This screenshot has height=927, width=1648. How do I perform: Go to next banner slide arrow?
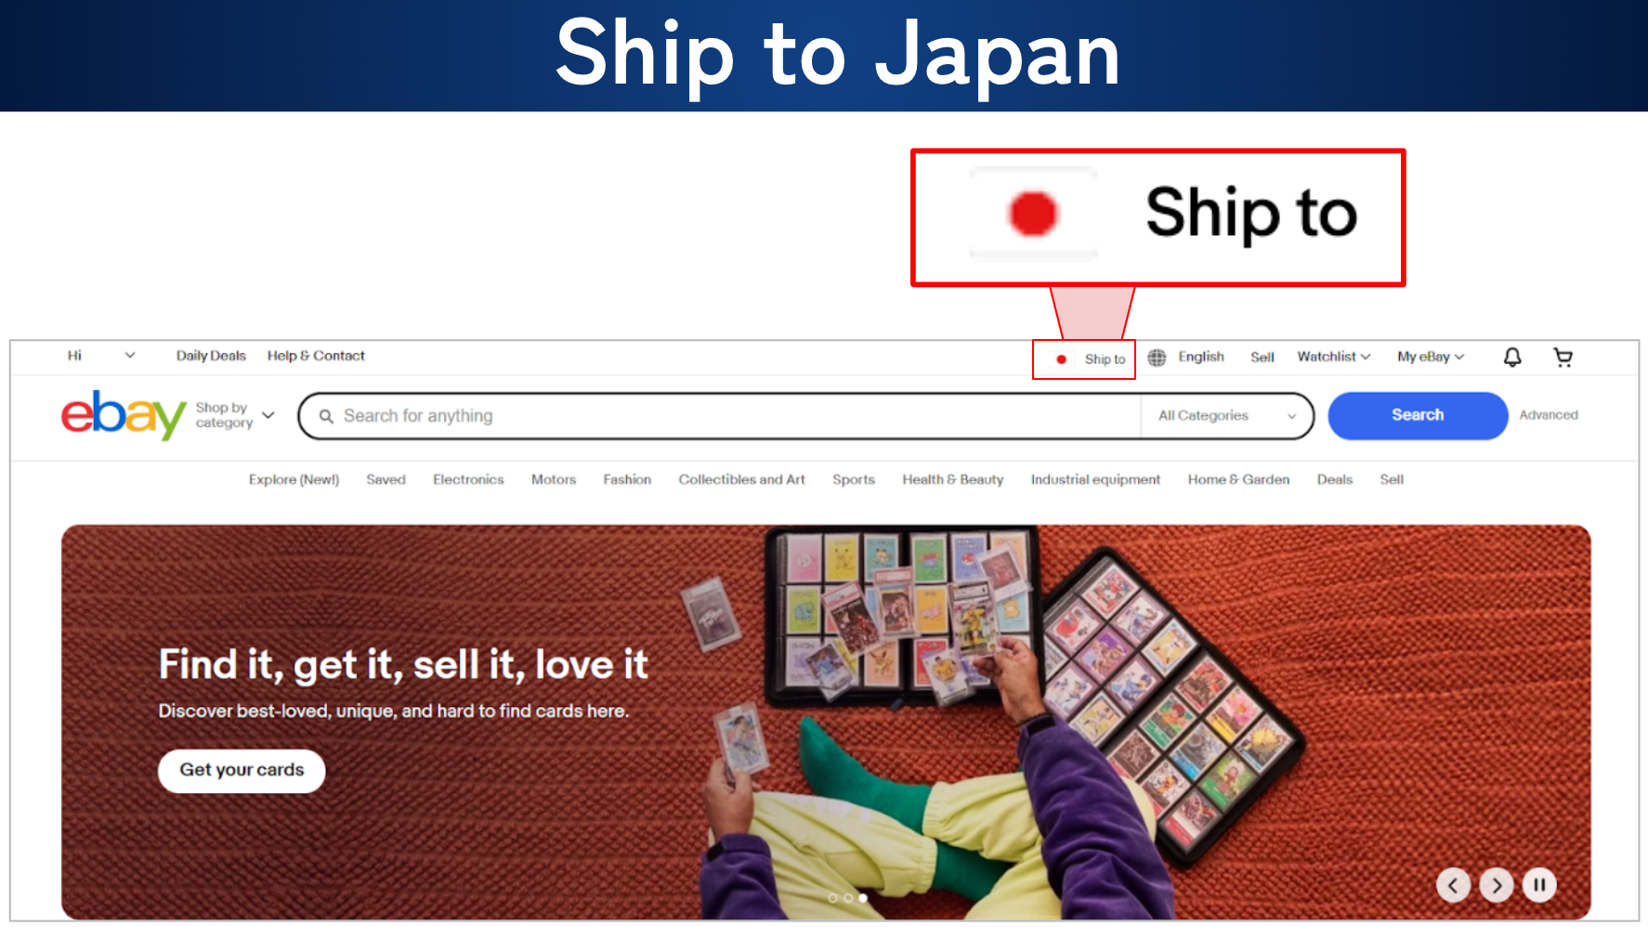[x=1497, y=885]
